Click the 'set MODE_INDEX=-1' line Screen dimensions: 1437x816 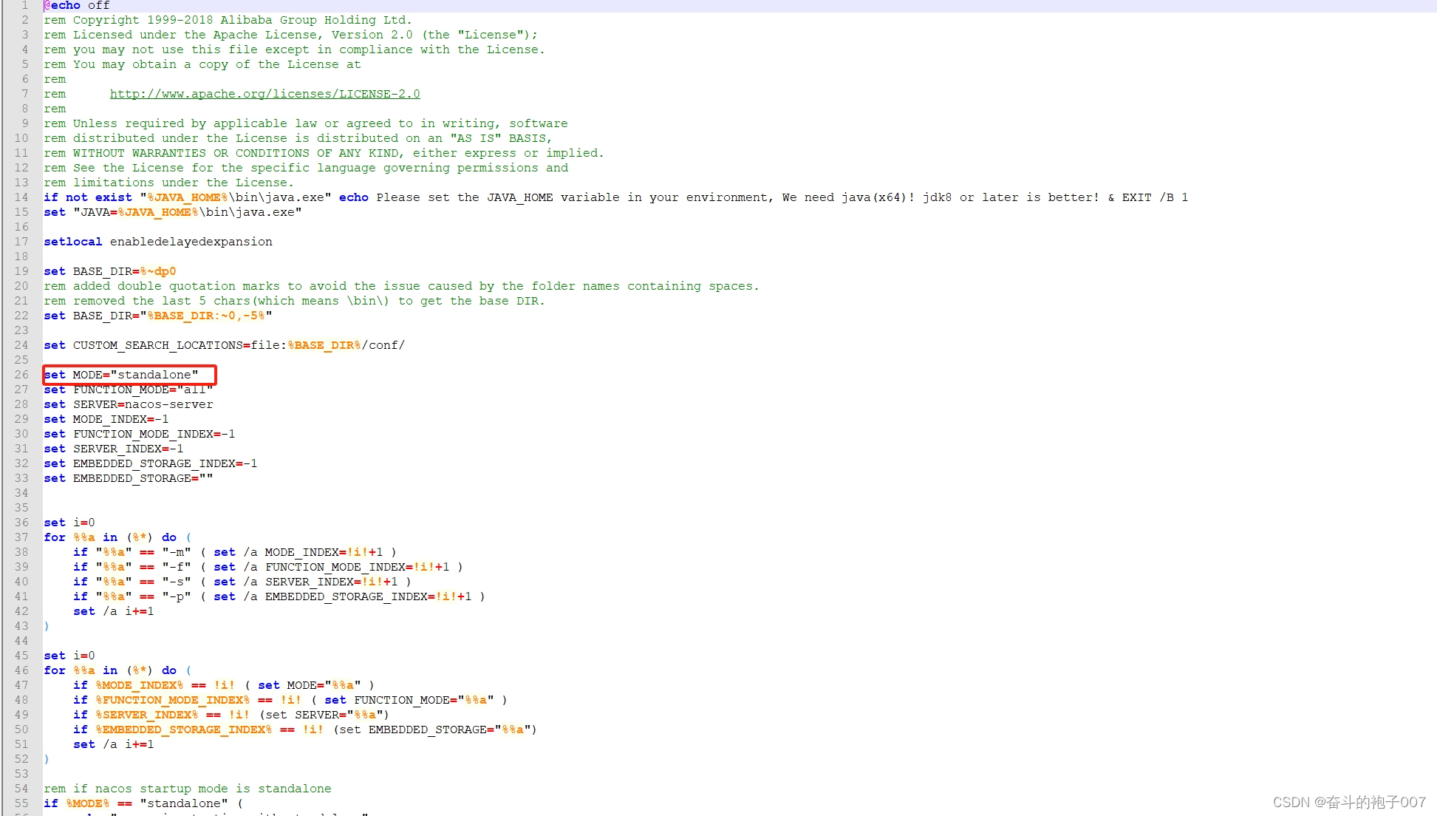click(x=106, y=419)
